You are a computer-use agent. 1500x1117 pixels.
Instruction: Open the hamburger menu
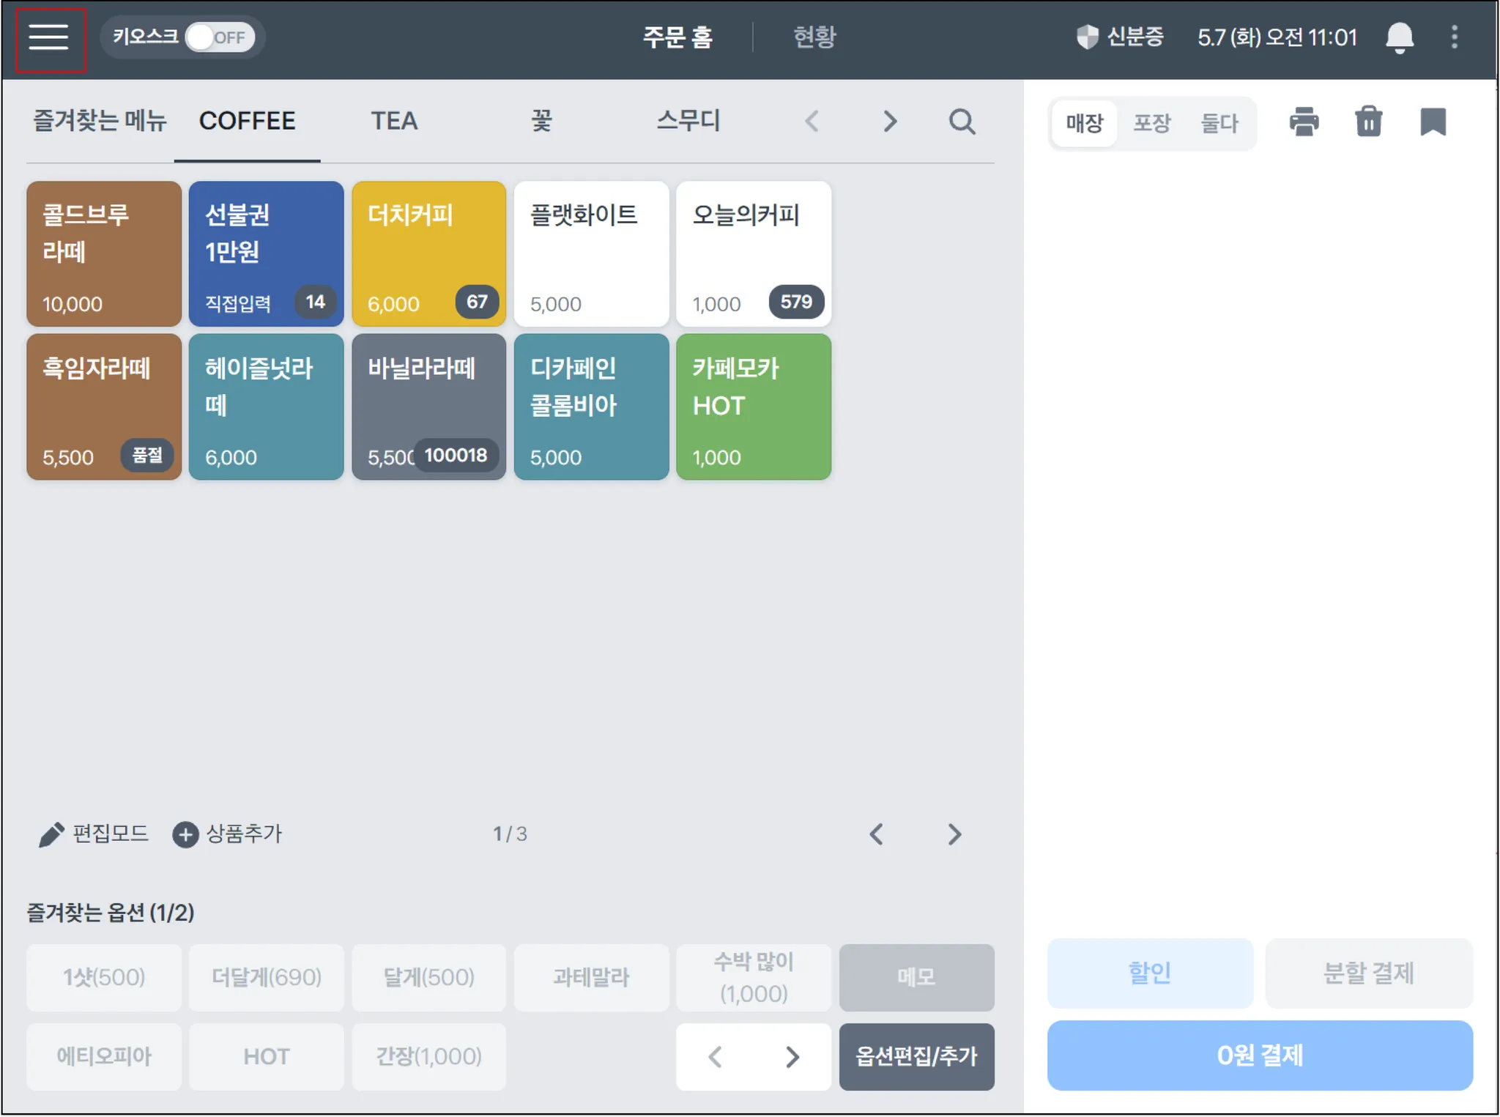(49, 37)
